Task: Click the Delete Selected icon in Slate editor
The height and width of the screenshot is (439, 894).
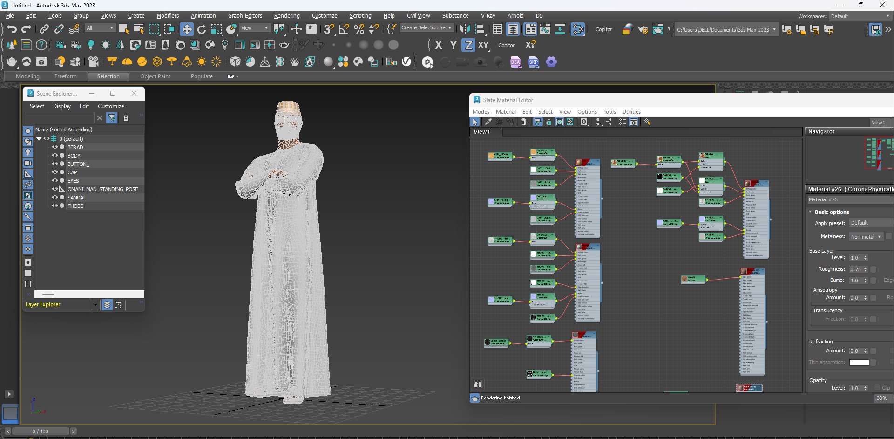Action: pos(524,122)
